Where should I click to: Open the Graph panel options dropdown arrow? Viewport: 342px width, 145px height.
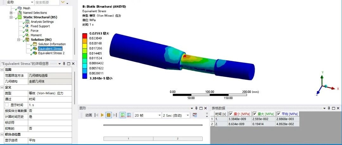pyautogui.click(x=192, y=108)
